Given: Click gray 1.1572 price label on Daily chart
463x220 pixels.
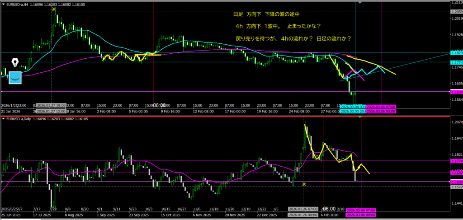Looking at the screenshot, I should 456,186.
